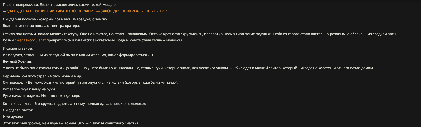This screenshot has width=421, height=127.
Task: Click the phrase "Абсолютного Счастья" in the last line
Action: click(x=119, y=123)
